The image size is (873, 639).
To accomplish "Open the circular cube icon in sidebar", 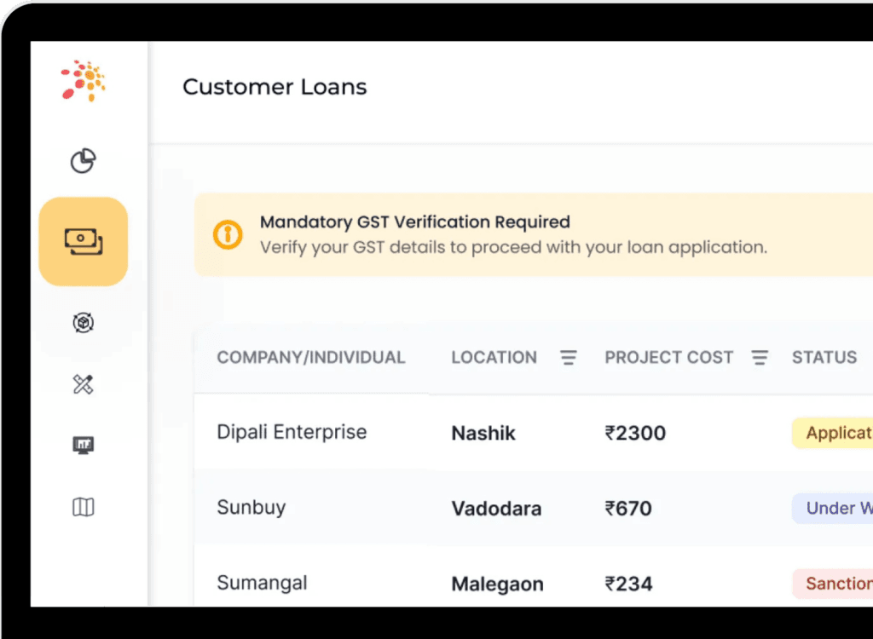I will tap(83, 323).
